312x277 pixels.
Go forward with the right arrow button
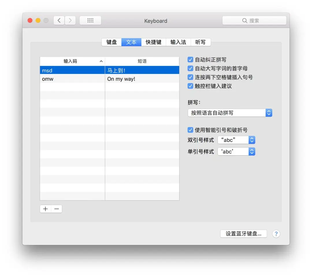coord(70,20)
